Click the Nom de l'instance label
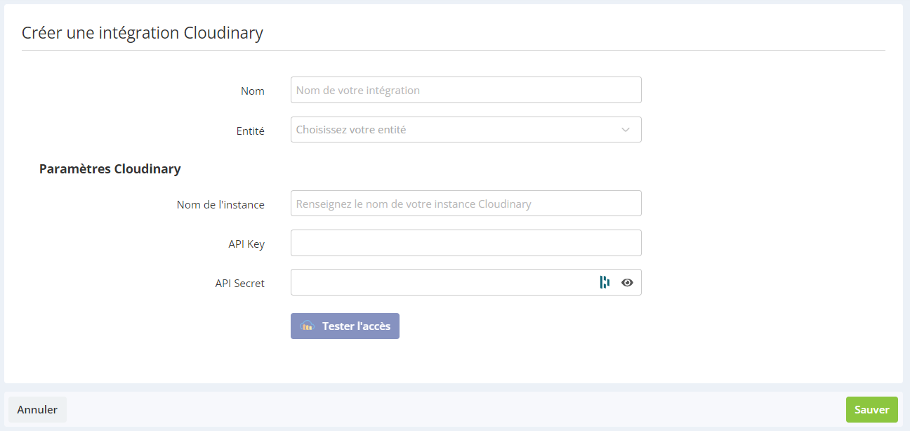 pyautogui.click(x=220, y=204)
